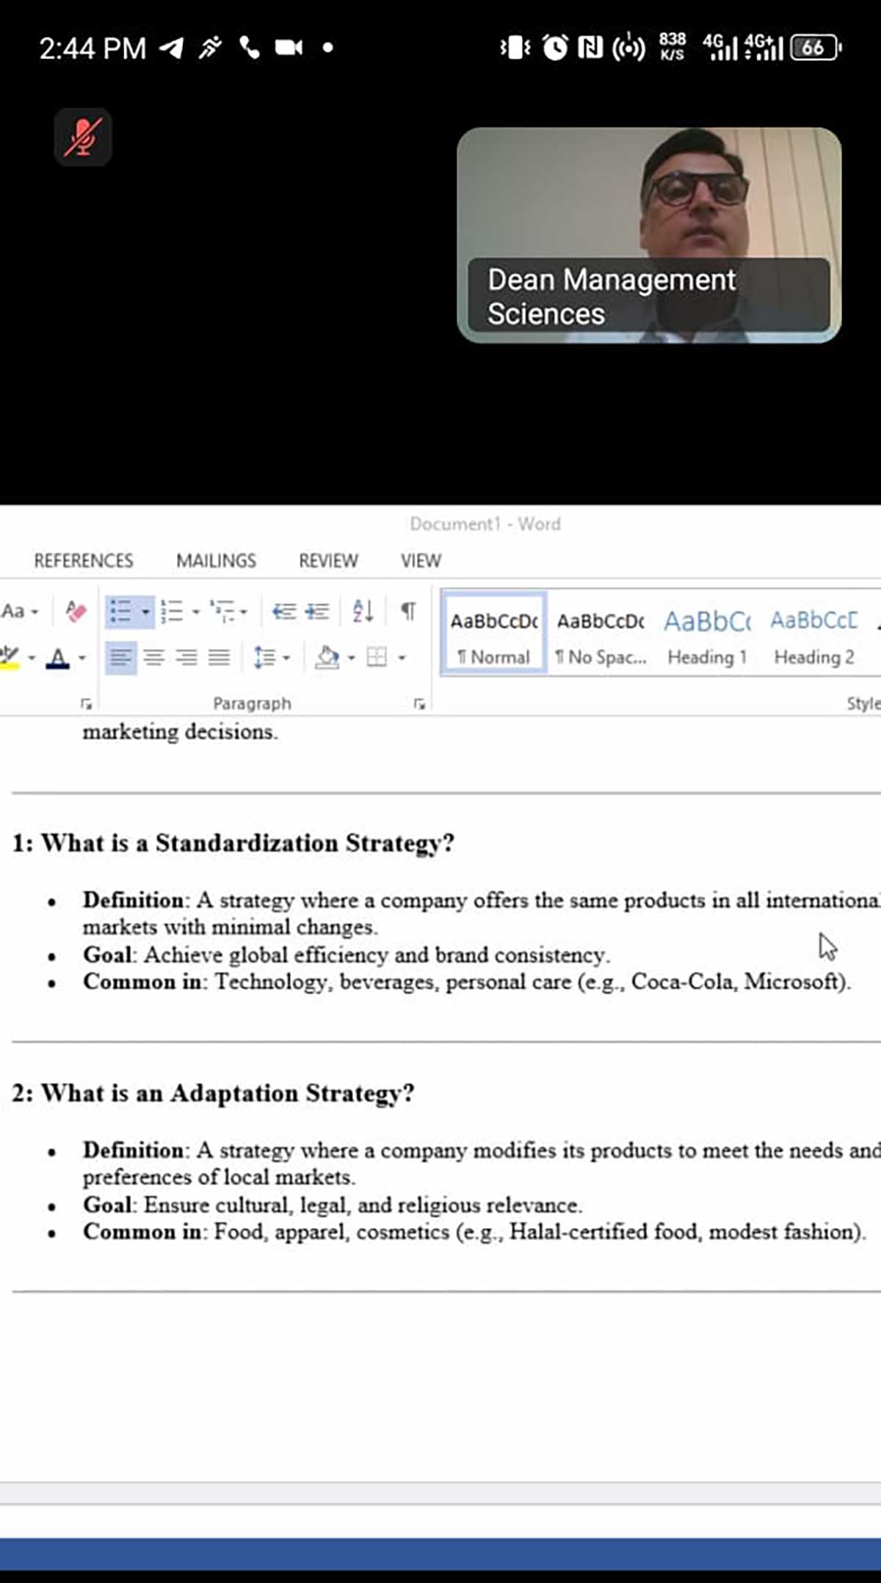Tap the muted microphone icon
Viewport: 881px width, 1583px height.
click(83, 137)
